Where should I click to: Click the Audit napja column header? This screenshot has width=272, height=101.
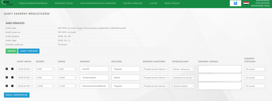click(24, 61)
